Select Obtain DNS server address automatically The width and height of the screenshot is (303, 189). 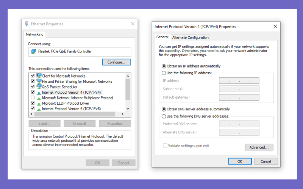164,109
